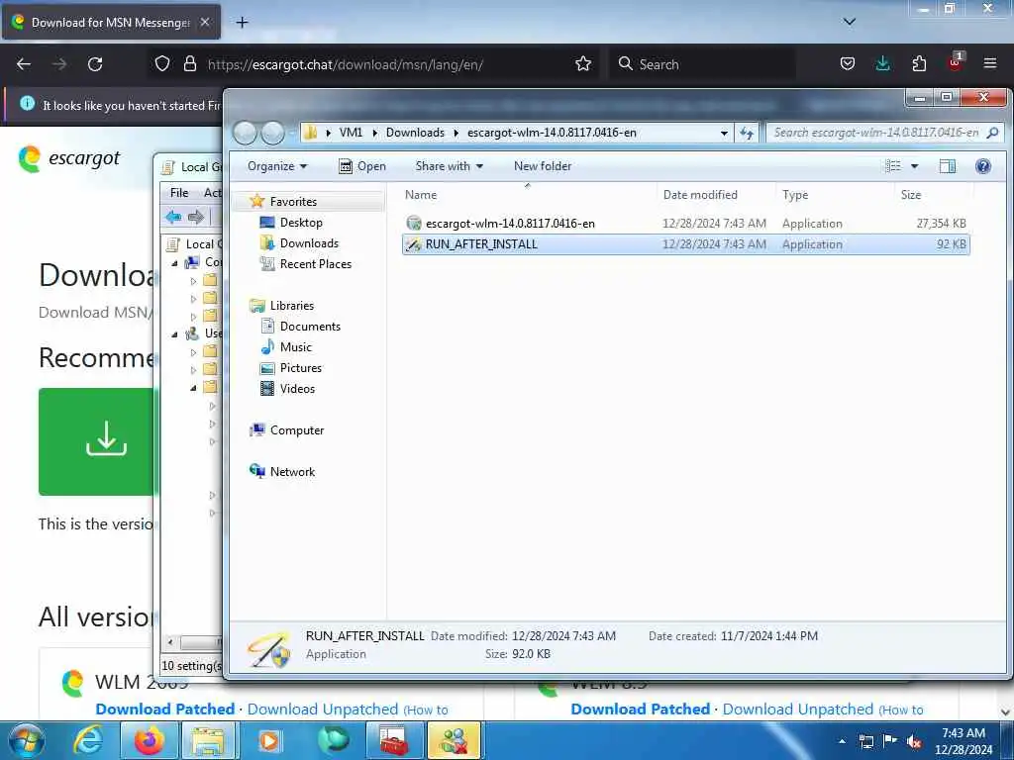Toggle the Explorer preview pane

pos(947,166)
